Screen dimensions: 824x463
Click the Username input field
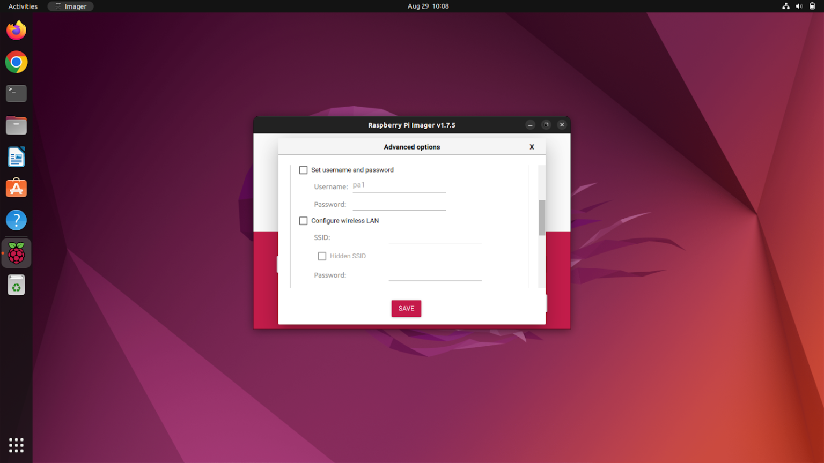pyautogui.click(x=399, y=186)
